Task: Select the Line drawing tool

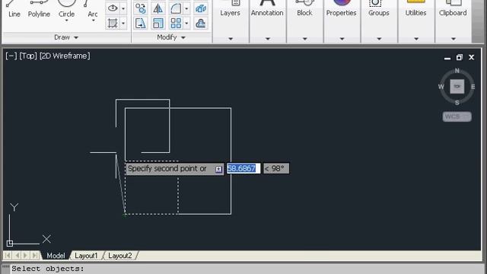Action: [14, 9]
